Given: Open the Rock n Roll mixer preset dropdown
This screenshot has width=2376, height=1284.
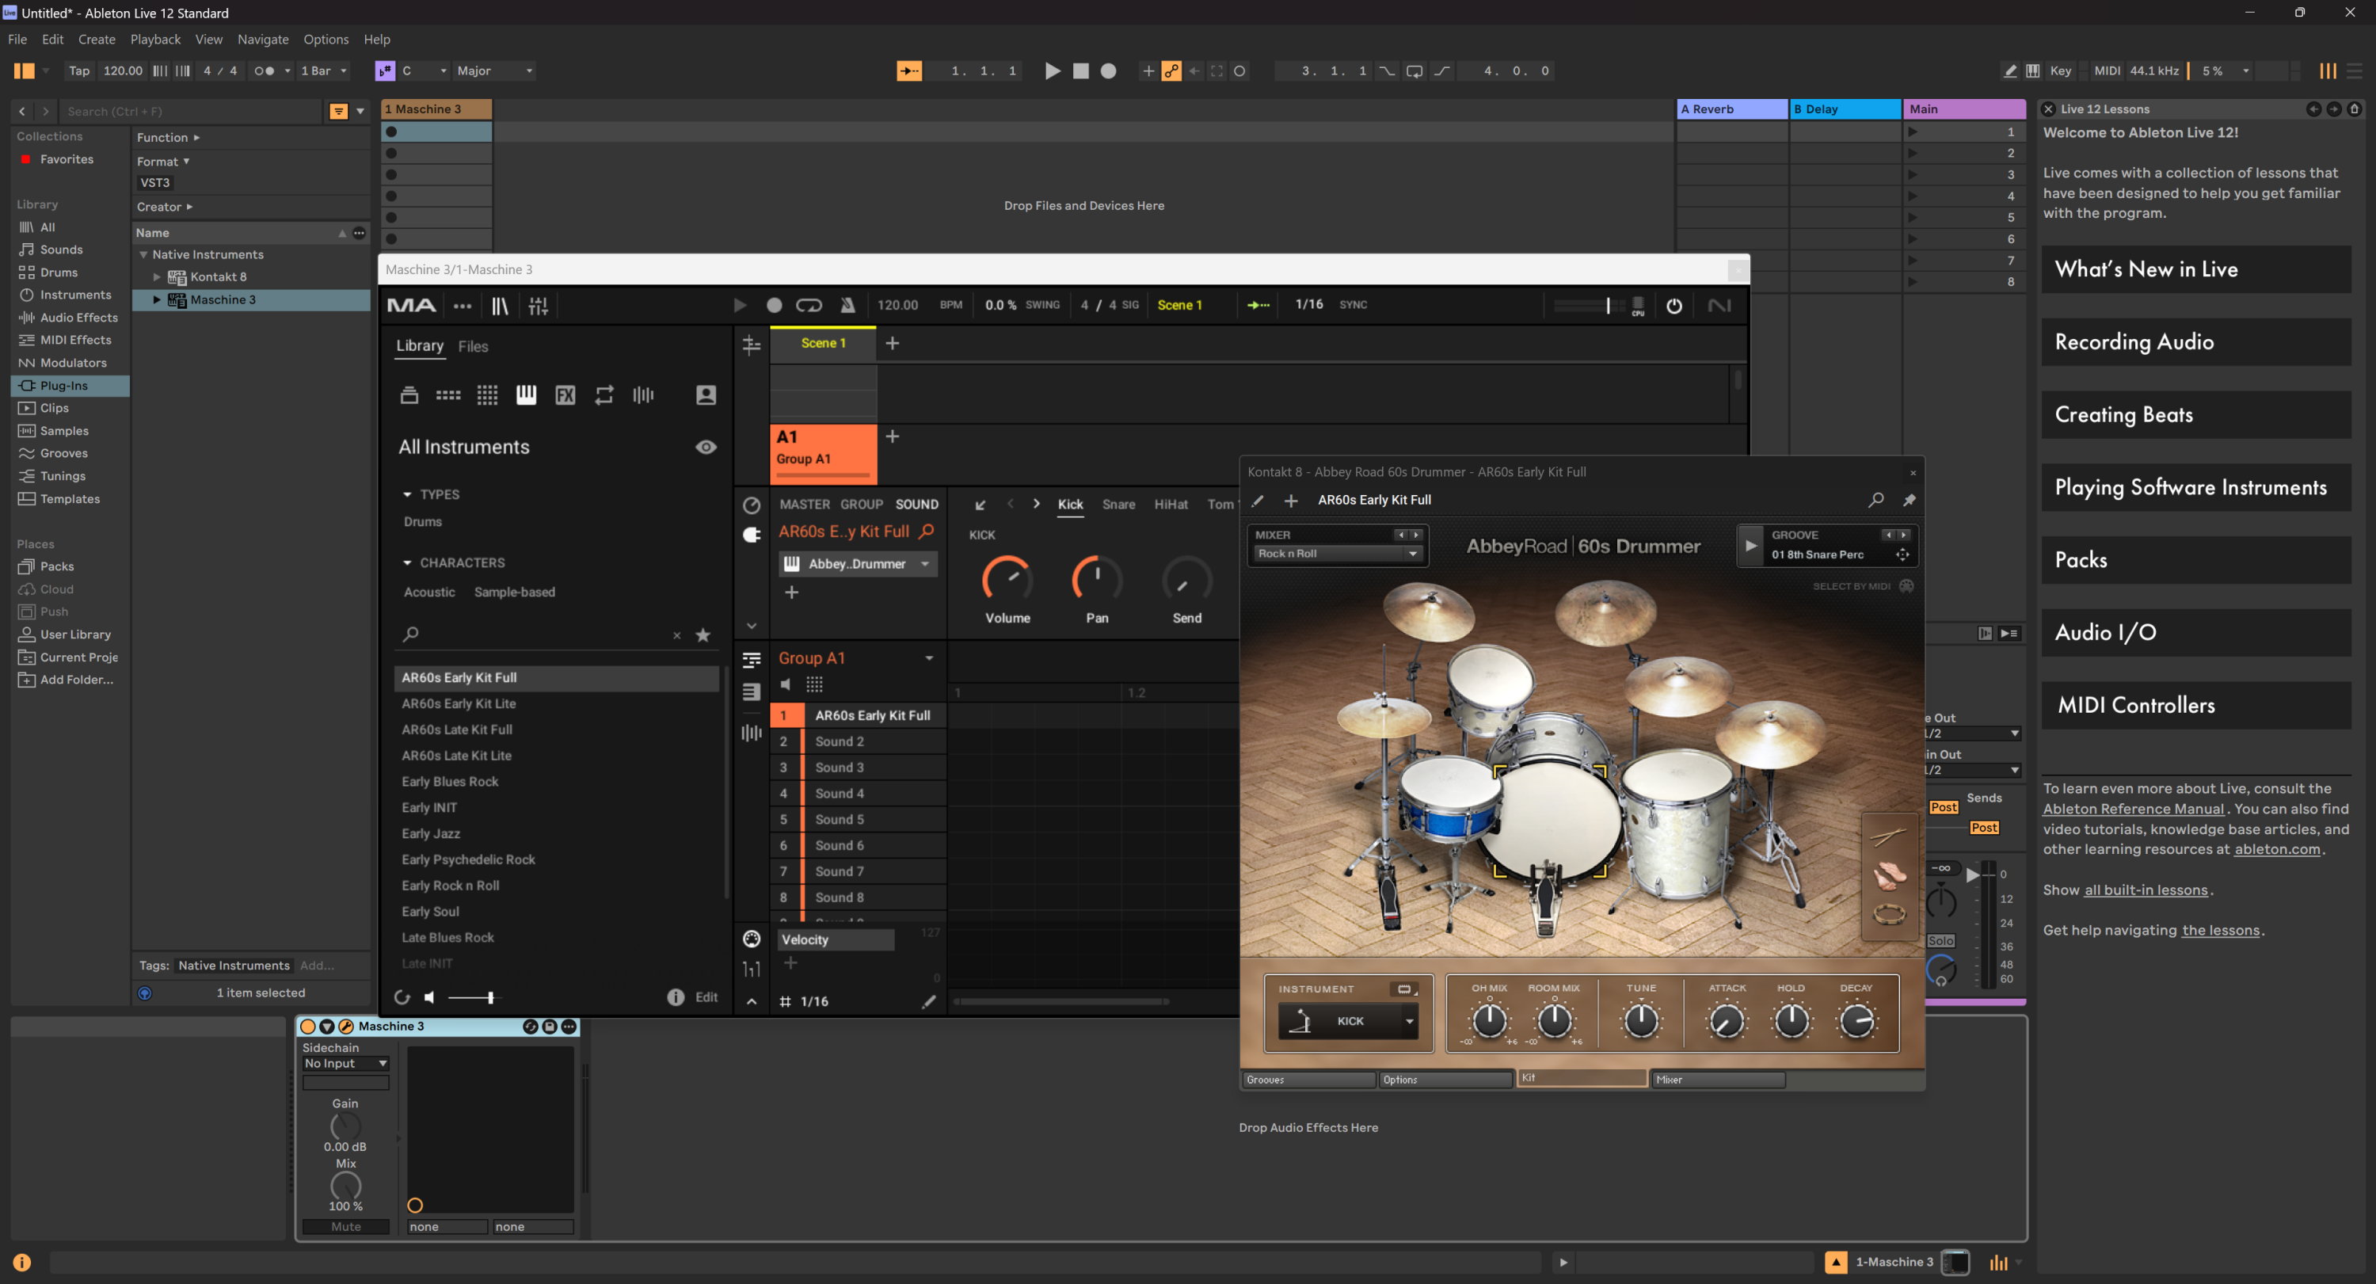Looking at the screenshot, I should [x=1411, y=554].
